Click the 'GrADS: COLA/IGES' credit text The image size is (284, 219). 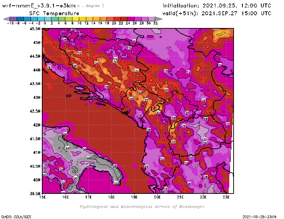coord(16,217)
